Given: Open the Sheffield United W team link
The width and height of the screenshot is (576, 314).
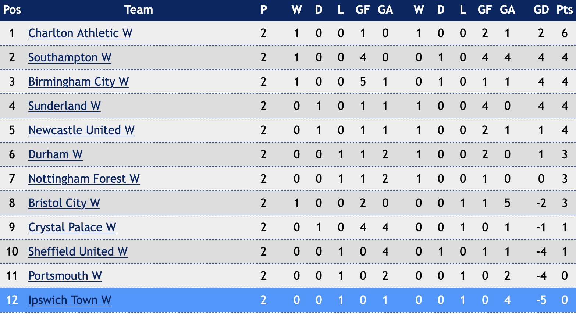Looking at the screenshot, I should coord(78,251).
